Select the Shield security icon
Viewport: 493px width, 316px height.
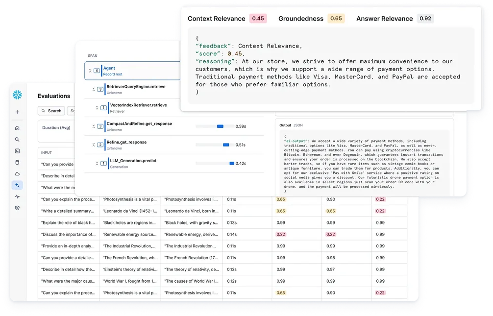pyautogui.click(x=17, y=207)
